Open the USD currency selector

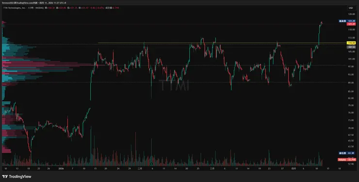[x=351, y=8]
